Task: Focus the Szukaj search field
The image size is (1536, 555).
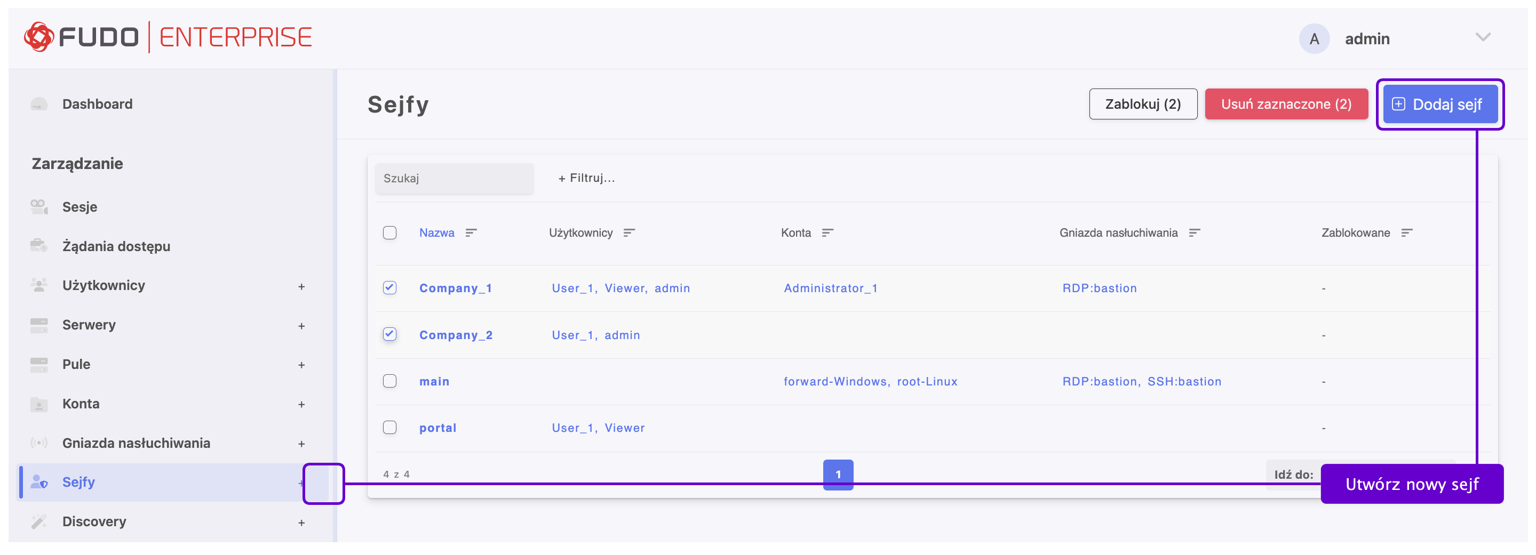Action: pyautogui.click(x=454, y=178)
